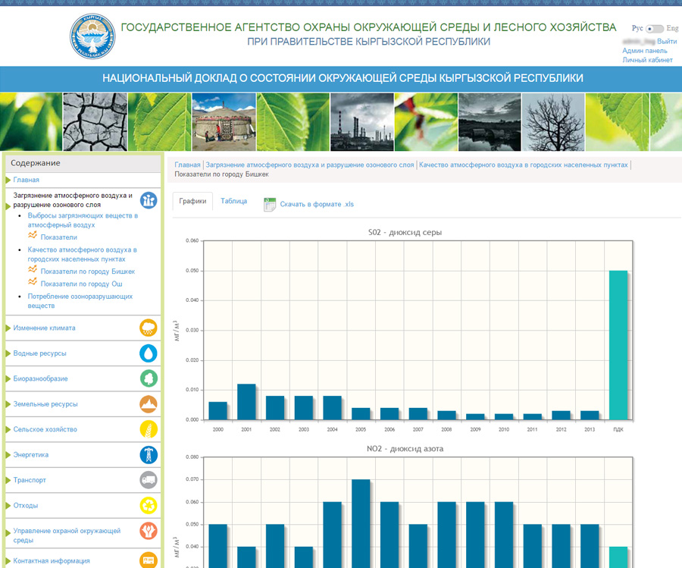
Task: Click Скачать в формате .xls link
Action: tap(317, 204)
